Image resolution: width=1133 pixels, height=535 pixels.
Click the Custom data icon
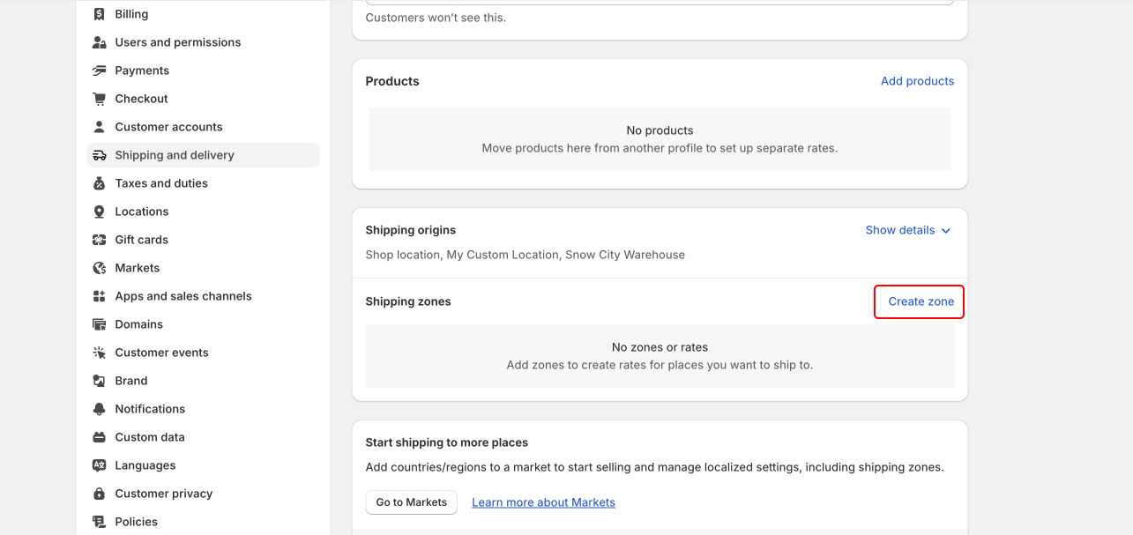[x=100, y=437]
